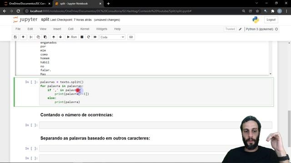Open the browser extensions puzzle icon
Screen dimensions: 291x163
point(272,11)
